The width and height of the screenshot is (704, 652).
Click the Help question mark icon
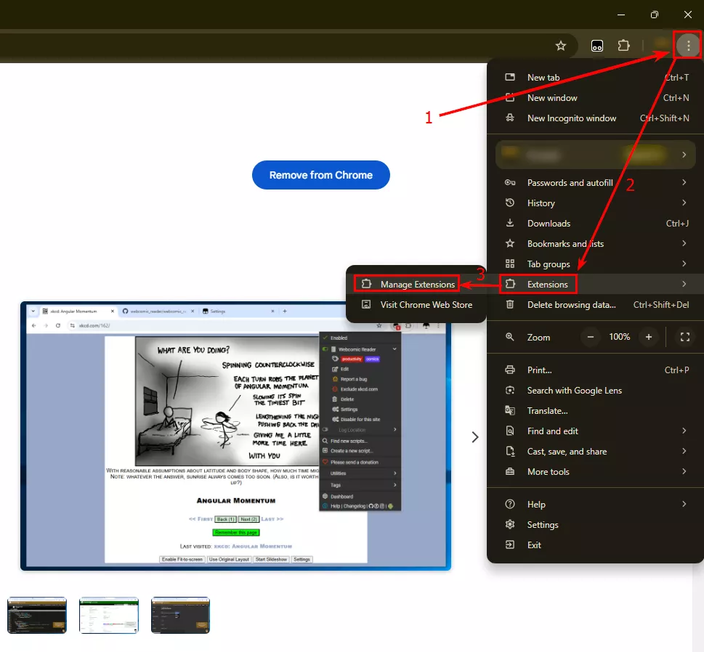[x=509, y=504]
